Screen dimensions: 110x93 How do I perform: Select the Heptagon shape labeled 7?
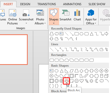[x=97, y=71]
